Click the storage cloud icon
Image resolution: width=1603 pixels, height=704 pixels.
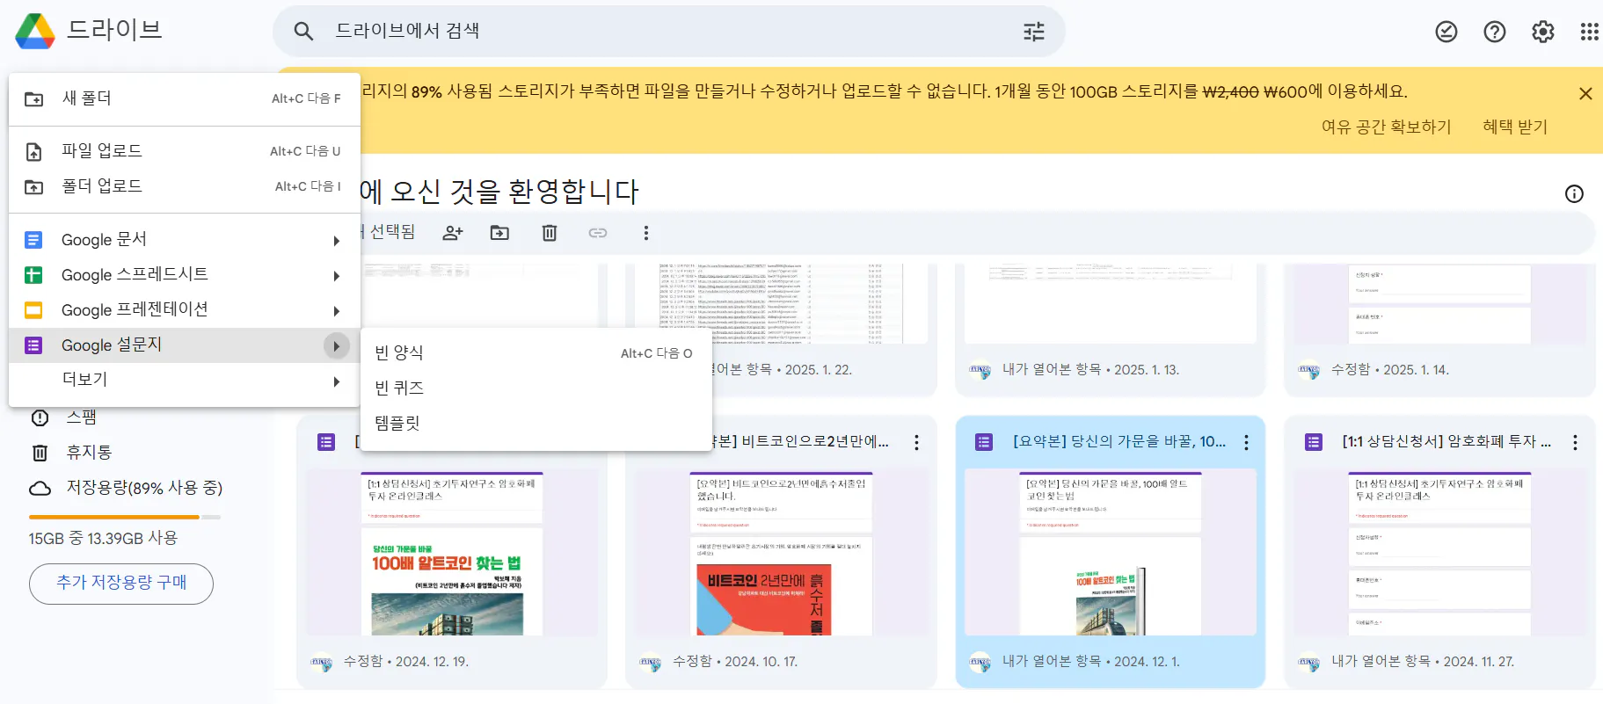click(40, 488)
